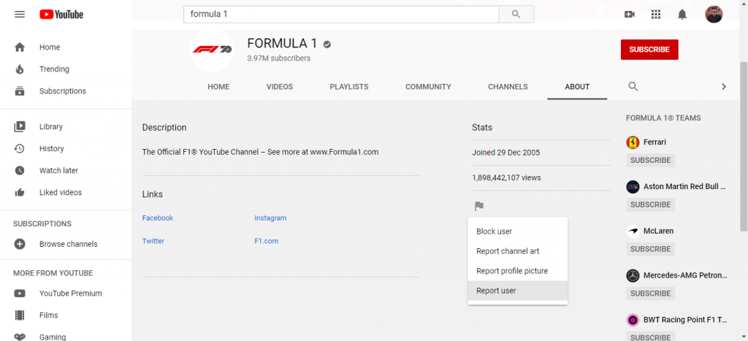Click Browse channels plus icon

20,244
